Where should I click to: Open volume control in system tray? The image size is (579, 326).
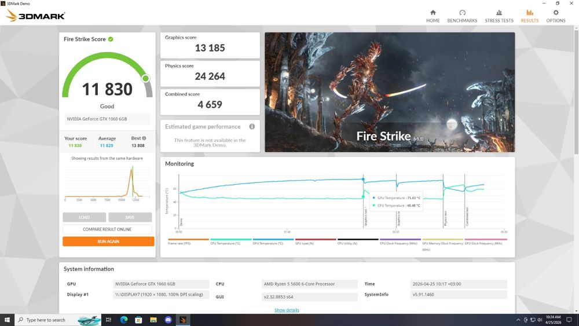(x=540, y=320)
